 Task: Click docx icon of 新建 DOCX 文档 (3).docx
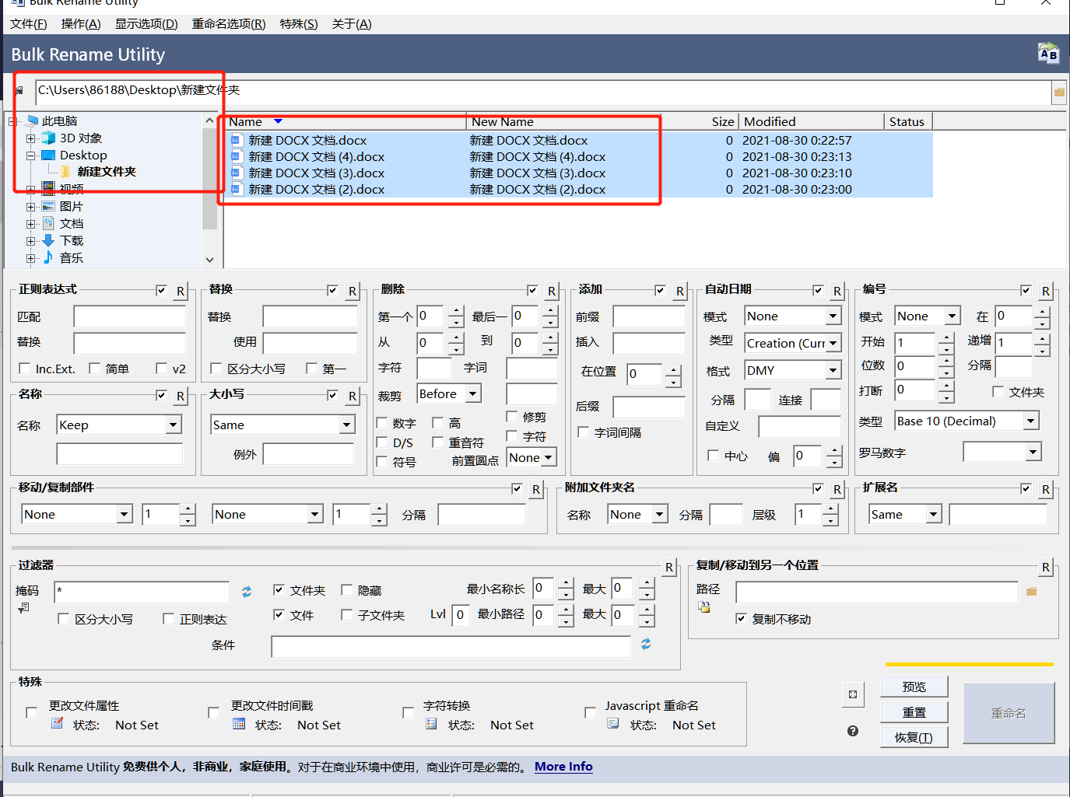[237, 173]
